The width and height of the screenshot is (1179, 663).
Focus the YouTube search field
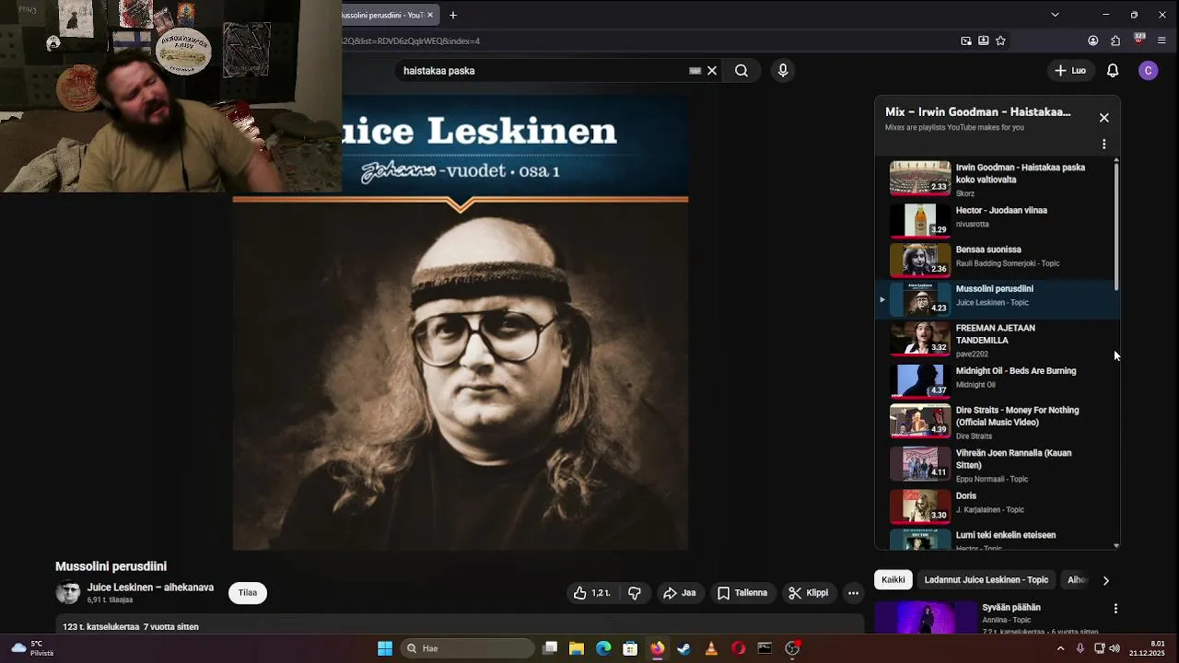[x=543, y=71]
